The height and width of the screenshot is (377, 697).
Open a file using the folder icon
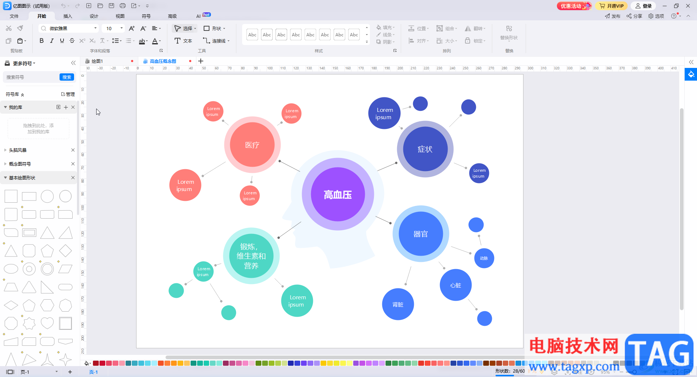pyautogui.click(x=100, y=6)
